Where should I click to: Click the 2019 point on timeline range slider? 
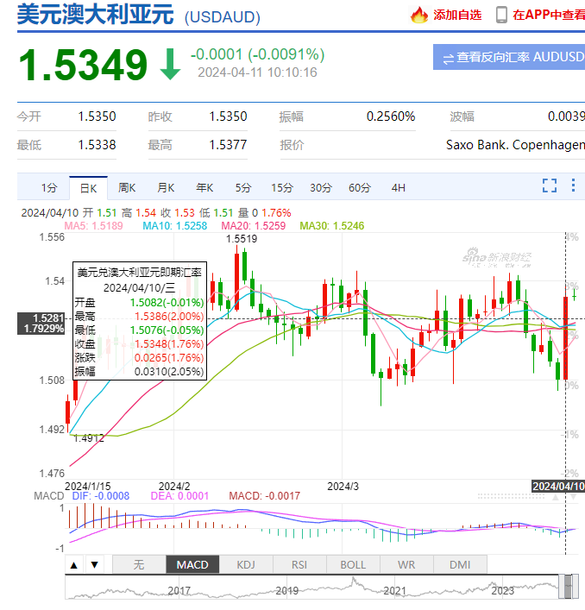[x=286, y=591]
